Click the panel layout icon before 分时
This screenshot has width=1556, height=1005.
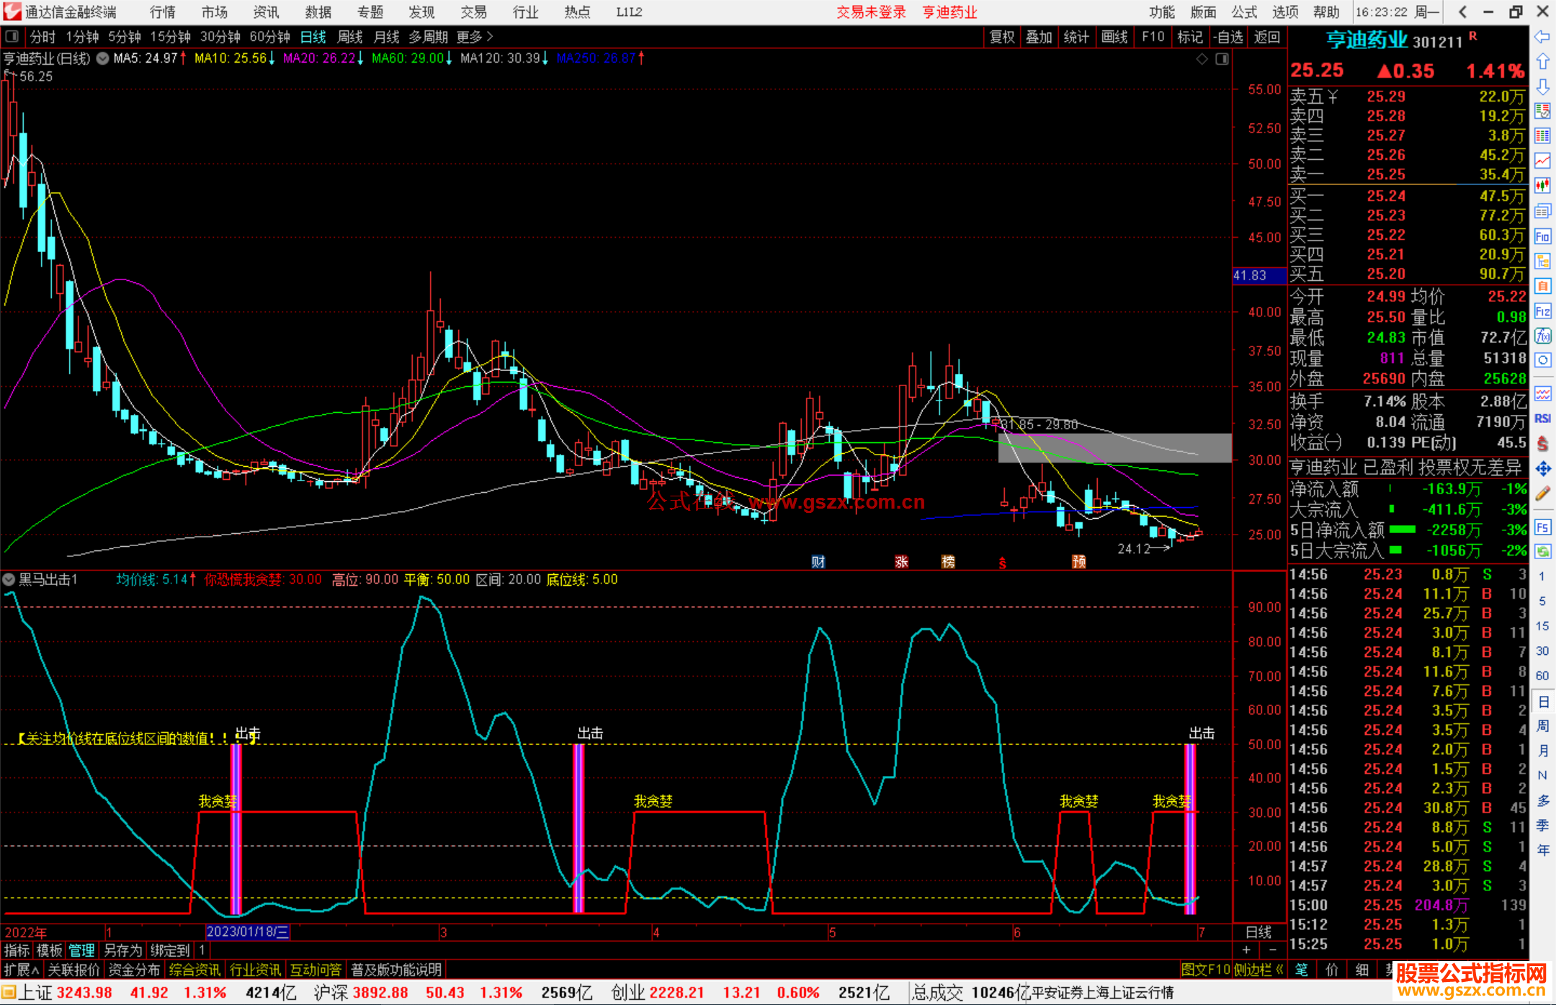pos(12,37)
